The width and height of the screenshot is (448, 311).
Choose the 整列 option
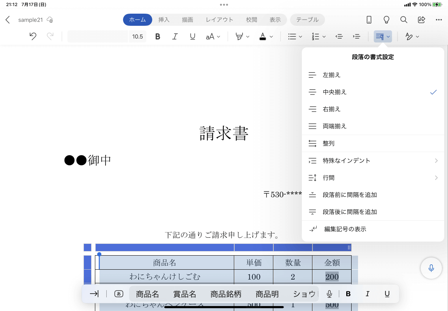pos(373,143)
